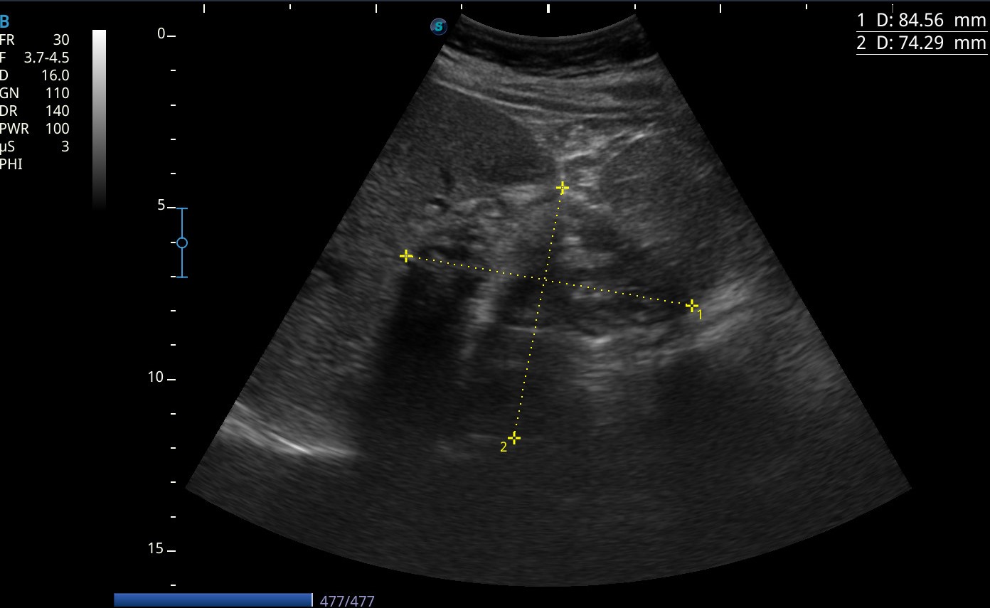
Task: Click the bottom caliper cross labeled 2
Action: pos(513,437)
